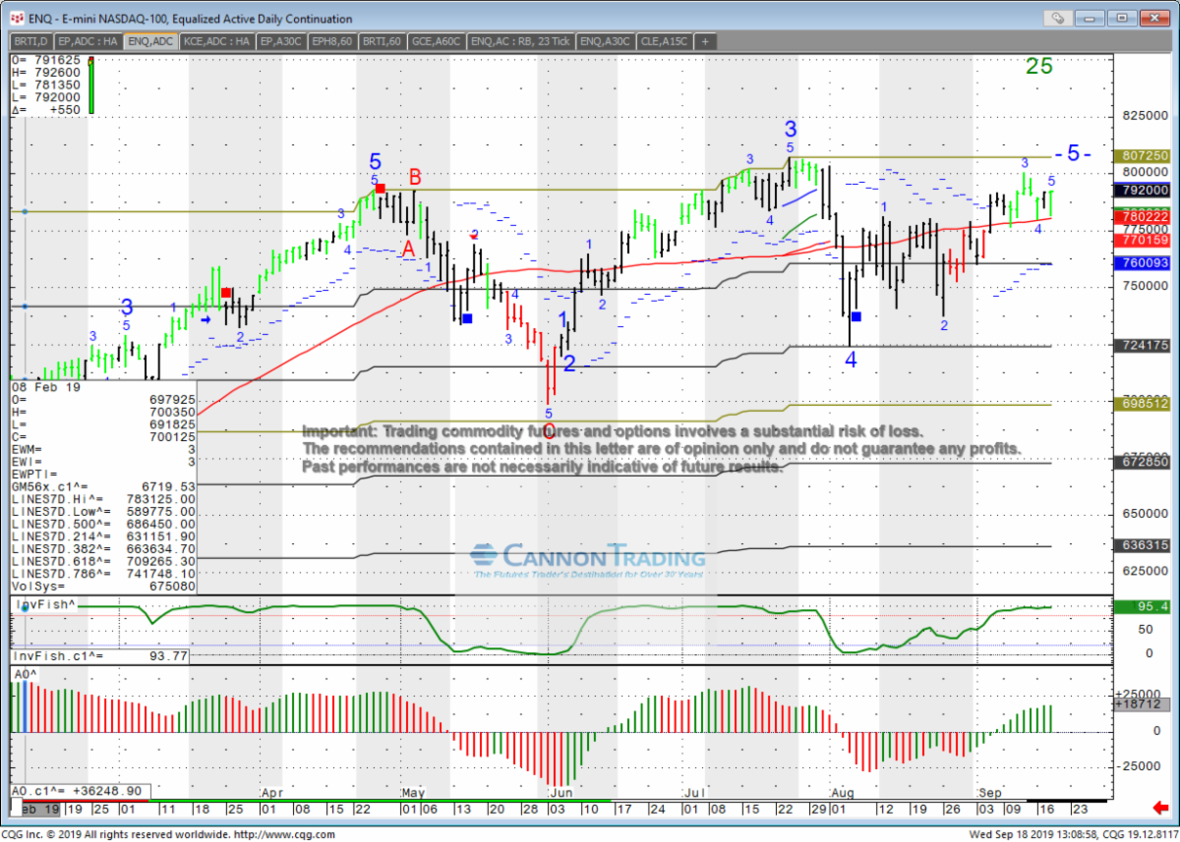Click the 698512 price level label

coord(1142,404)
